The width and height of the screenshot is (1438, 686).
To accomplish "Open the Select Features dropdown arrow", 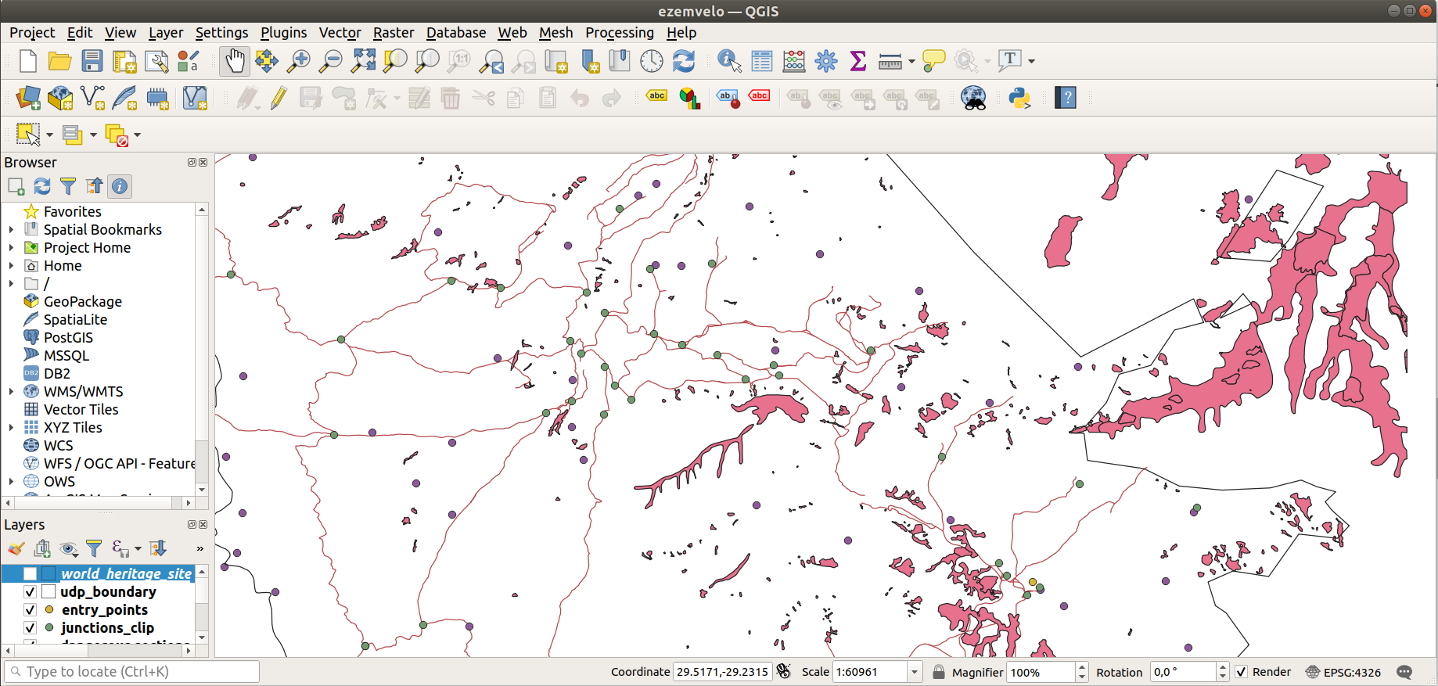I will (49, 135).
